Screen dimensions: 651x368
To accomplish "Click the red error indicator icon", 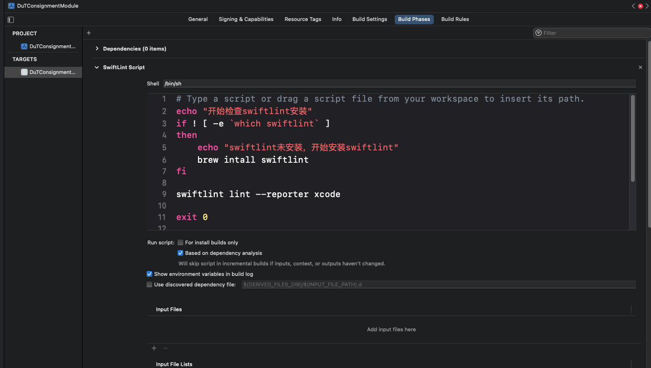I will (x=640, y=6).
